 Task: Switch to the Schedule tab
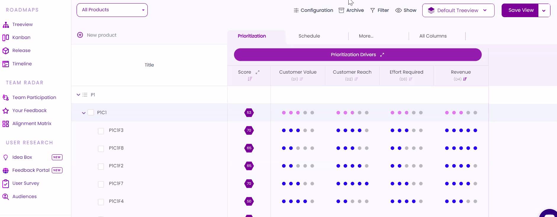click(309, 36)
